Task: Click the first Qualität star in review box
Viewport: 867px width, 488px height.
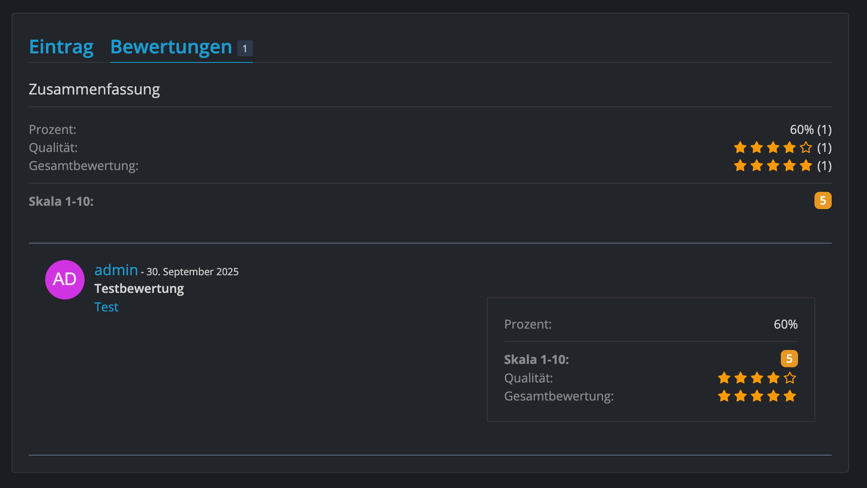Action: pyautogui.click(x=724, y=378)
